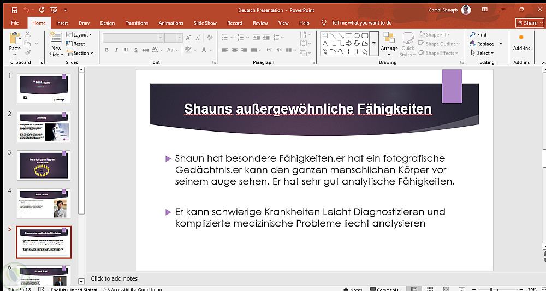Screen dimensions: 546x291
Task: Select the Rectangle shape in gallery
Action: 348,35
